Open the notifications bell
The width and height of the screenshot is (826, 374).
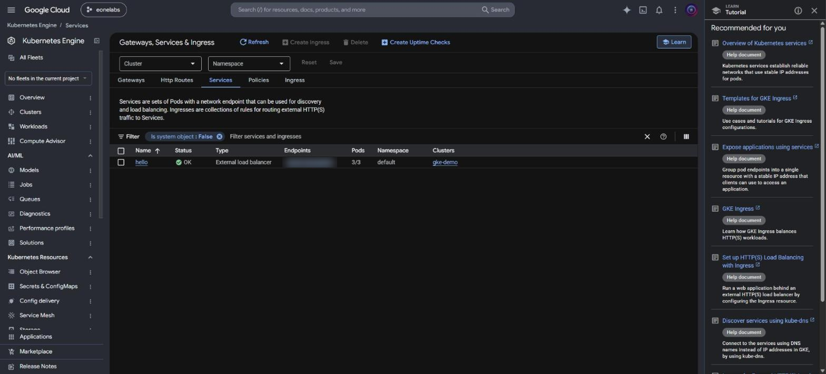click(659, 10)
